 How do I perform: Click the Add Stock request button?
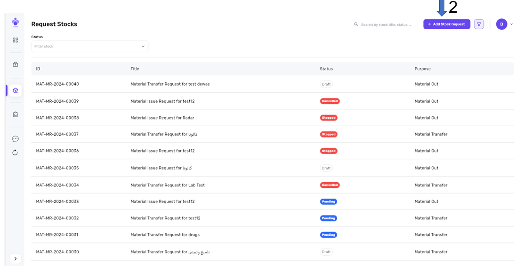[446, 24]
